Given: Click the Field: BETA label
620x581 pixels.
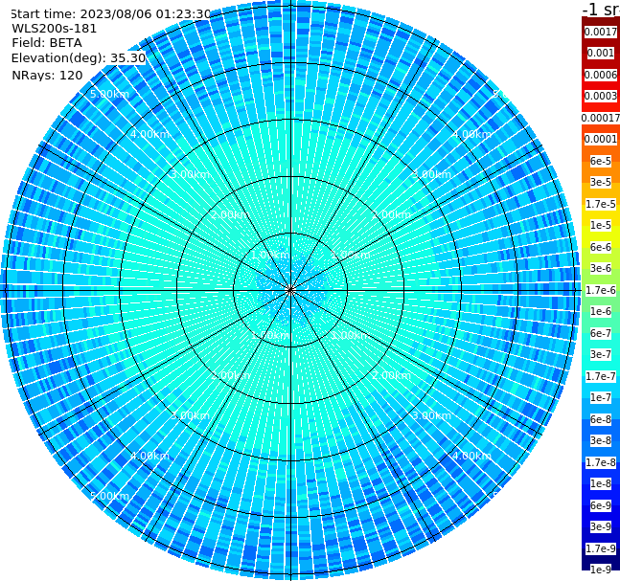Looking at the screenshot, I should pos(47,43).
